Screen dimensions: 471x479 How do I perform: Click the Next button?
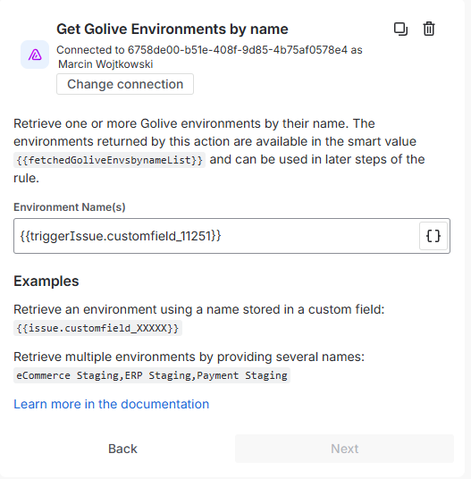(x=344, y=449)
